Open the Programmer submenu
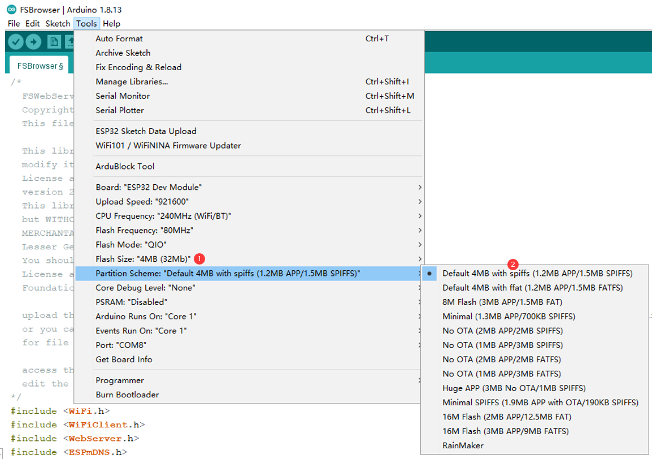The height and width of the screenshot is (459, 652). 249,380
